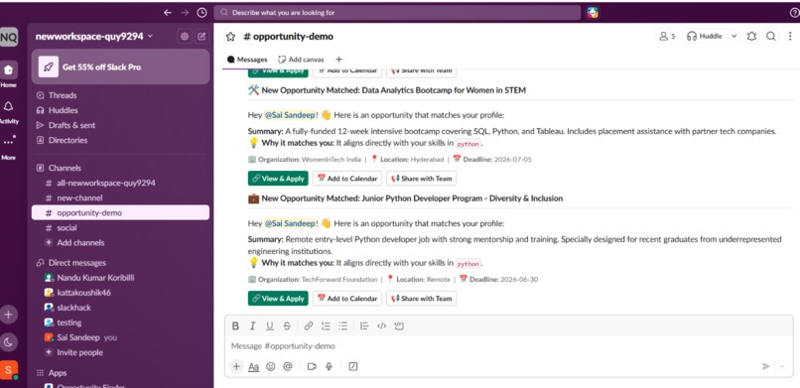This screenshot has width=800, height=388.
Task: Click the plus create button in left rail
Action: tap(8, 315)
